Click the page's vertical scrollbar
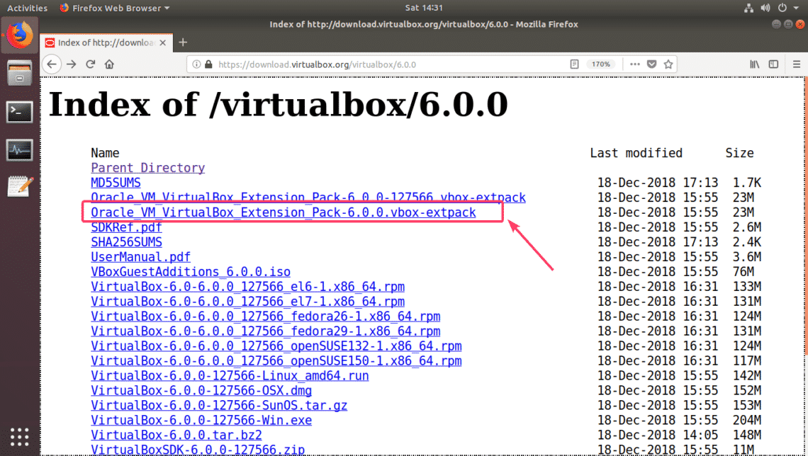Screen dimensions: 808x456 pyautogui.click(x=805, y=216)
